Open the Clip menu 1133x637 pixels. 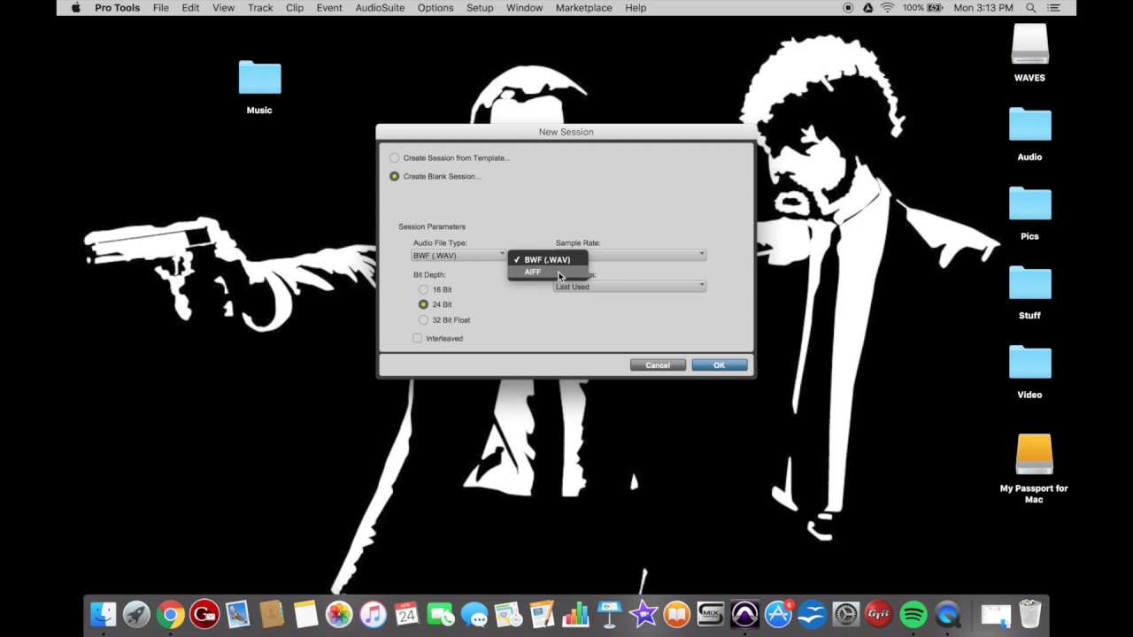pos(295,8)
